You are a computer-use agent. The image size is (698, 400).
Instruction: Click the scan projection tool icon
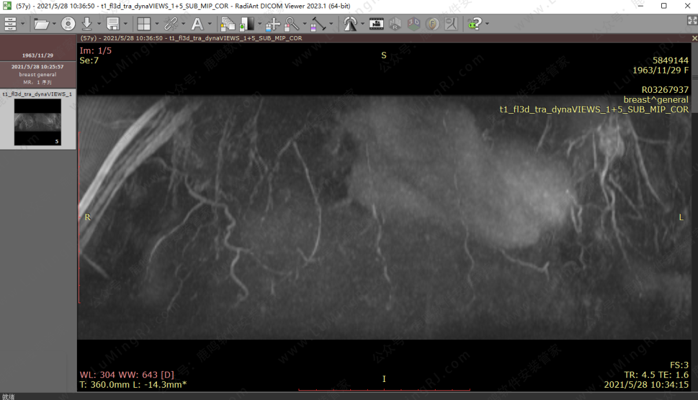(350, 24)
